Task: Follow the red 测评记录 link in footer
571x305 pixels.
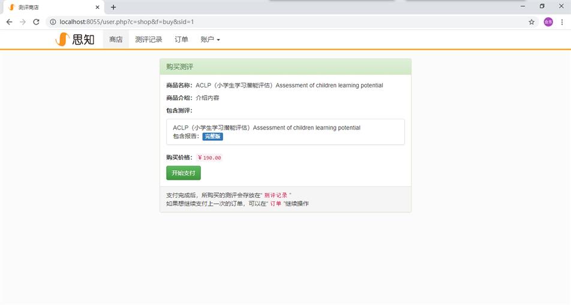Action: 276,195
